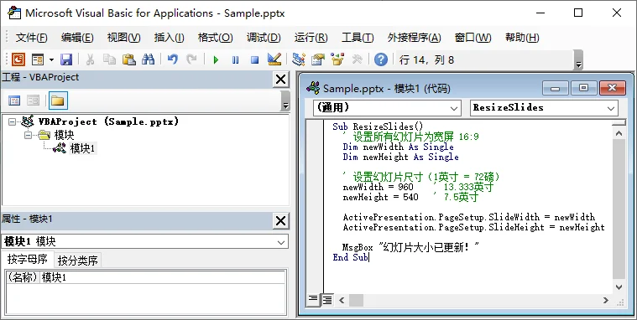Open the 帮助(H) menu
637x320 pixels.
pyautogui.click(x=522, y=38)
